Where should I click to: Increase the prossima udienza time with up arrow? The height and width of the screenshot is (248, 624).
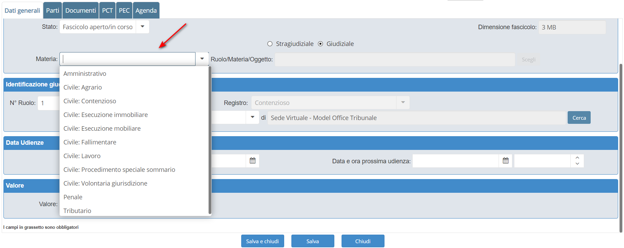577,158
